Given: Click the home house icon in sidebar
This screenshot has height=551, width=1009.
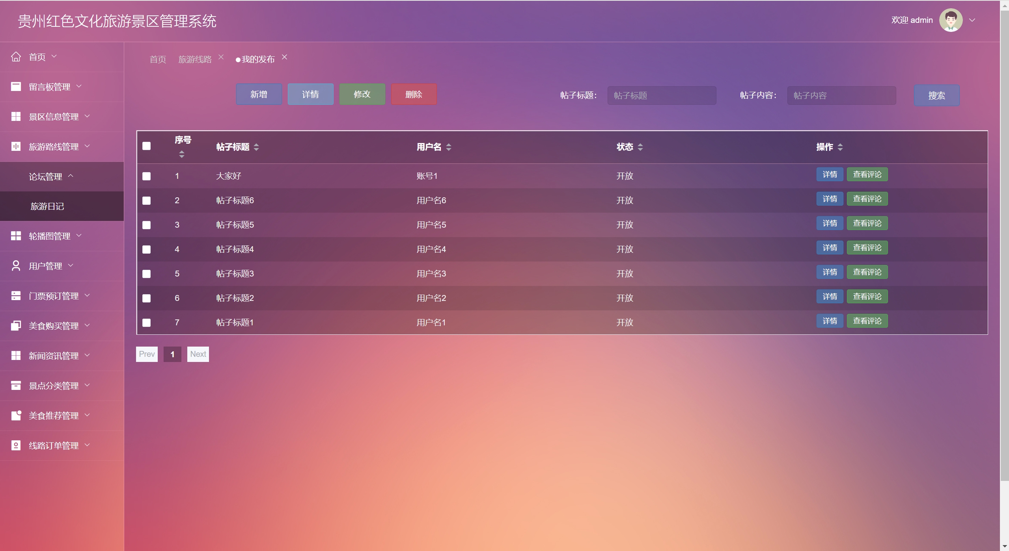Looking at the screenshot, I should point(16,57).
